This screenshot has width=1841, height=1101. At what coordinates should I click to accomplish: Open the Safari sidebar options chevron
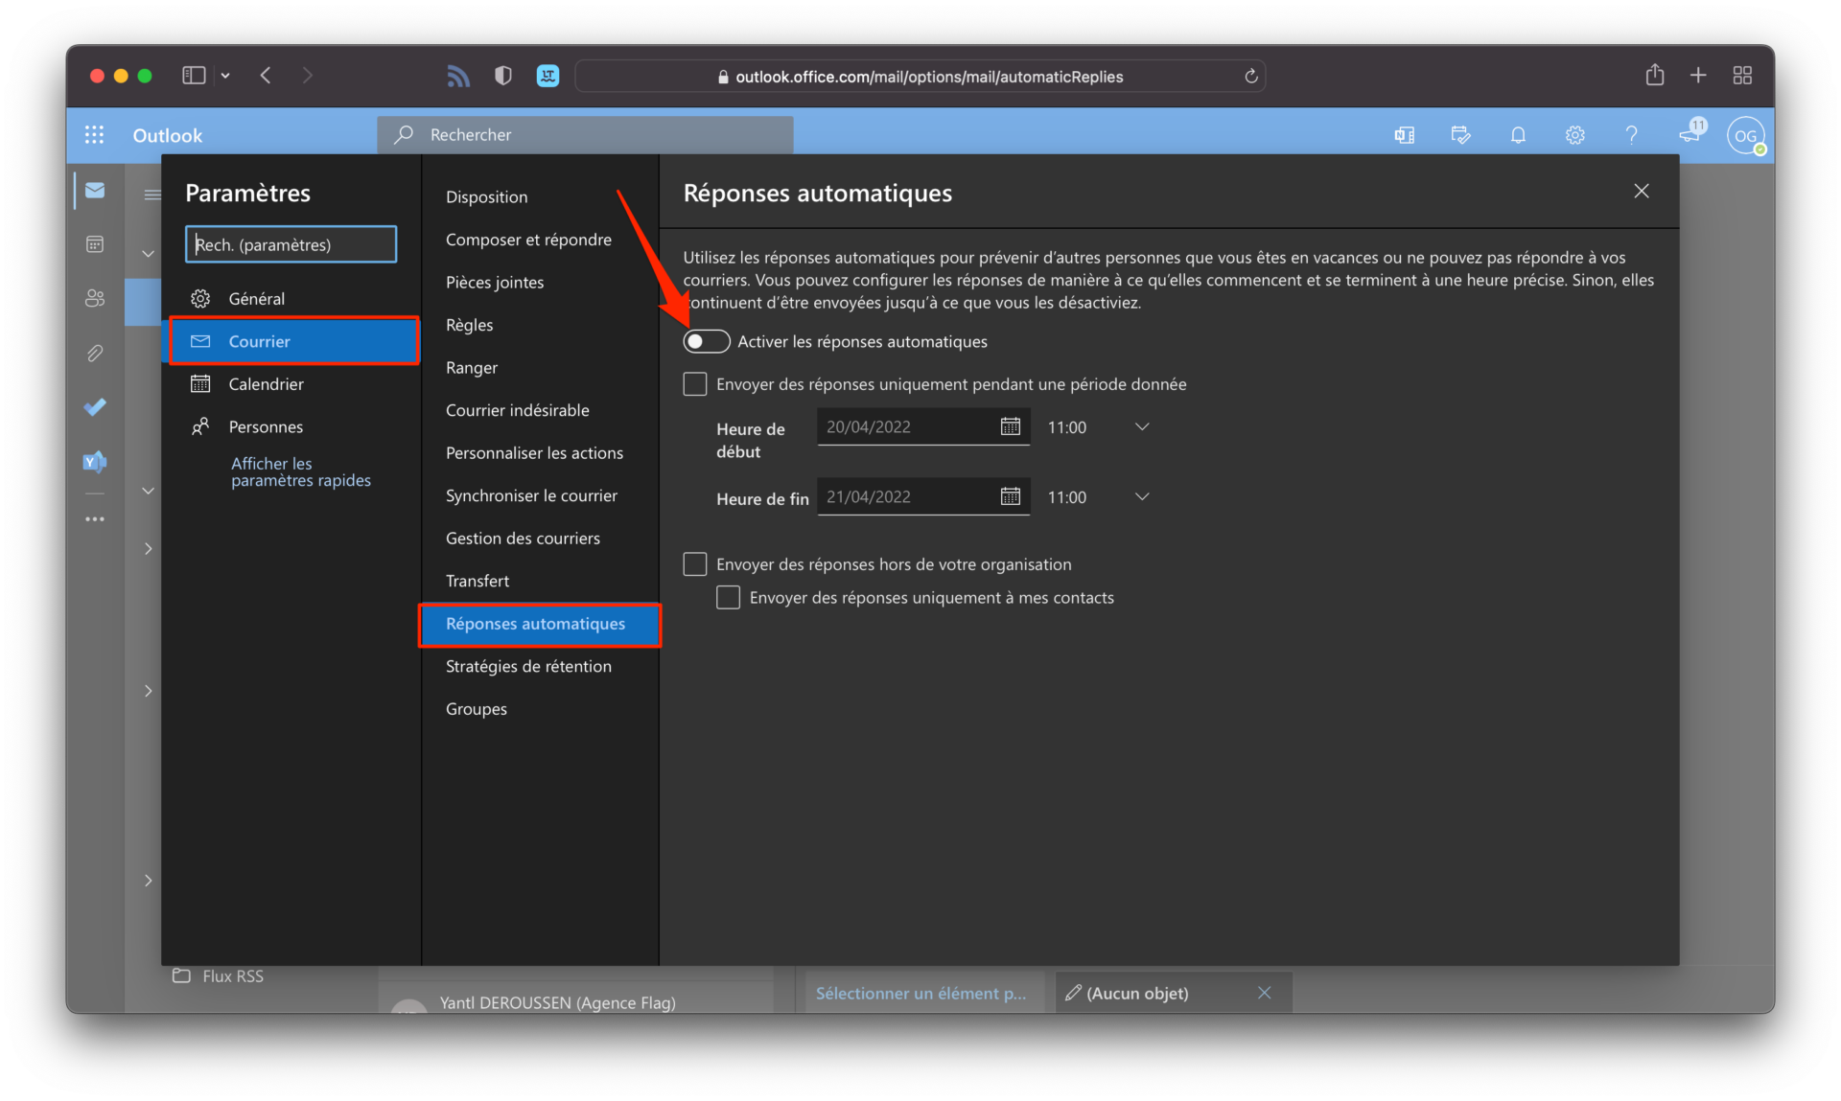click(225, 75)
